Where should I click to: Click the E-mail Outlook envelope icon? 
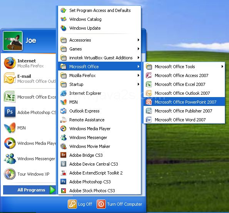(10, 78)
